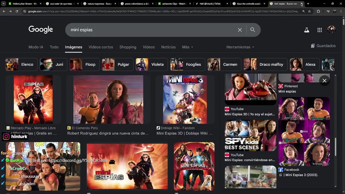The height and width of the screenshot is (194, 345).
Task: Open Robert Rodríguez dirigirá link
Action: tap(108, 133)
